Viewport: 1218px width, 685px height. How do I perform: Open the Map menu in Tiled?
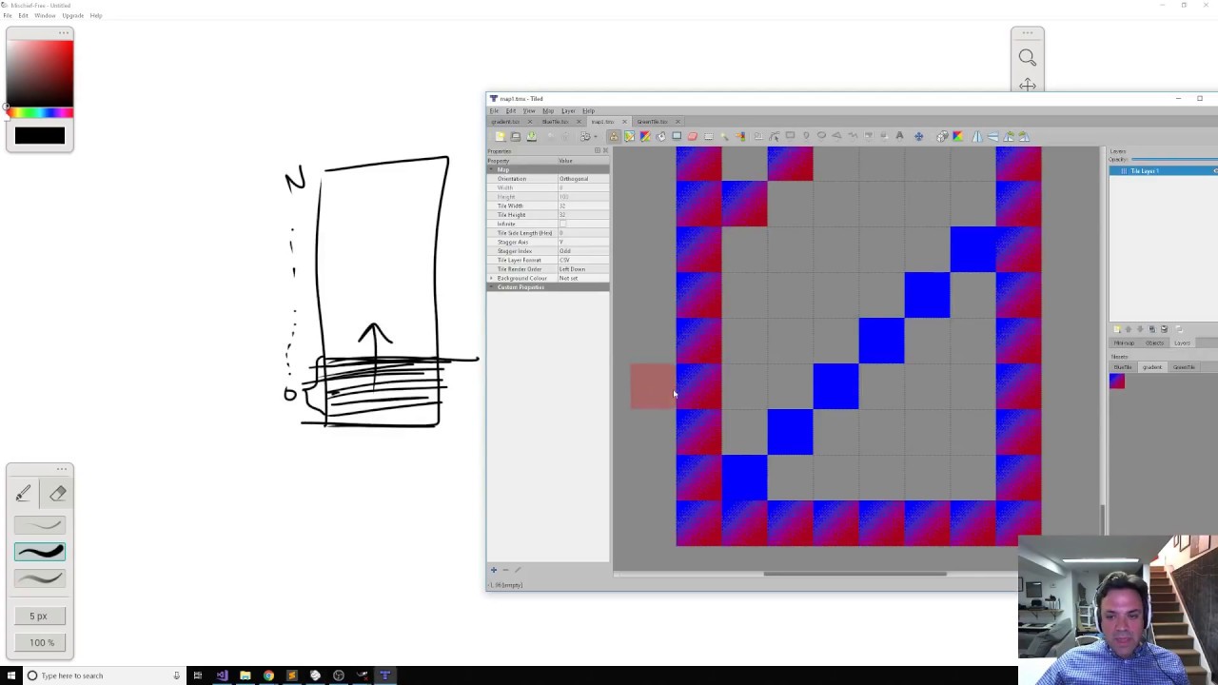547,111
